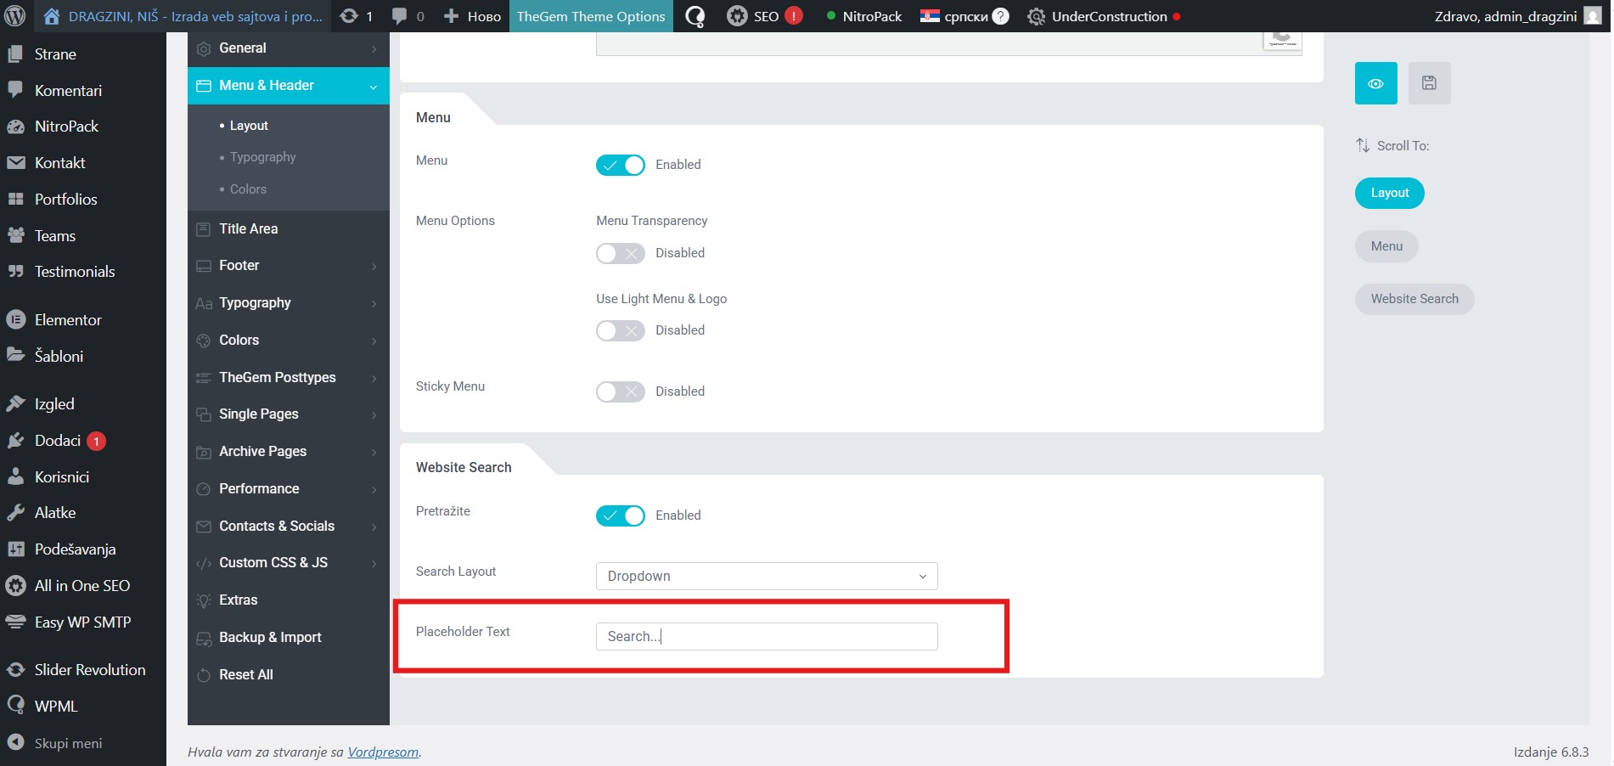1614x766 pixels.
Task: Enable the Sticky Menu toggle
Action: point(621,391)
